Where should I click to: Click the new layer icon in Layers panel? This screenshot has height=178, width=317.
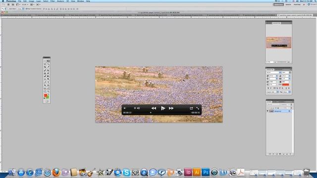coord(287,154)
